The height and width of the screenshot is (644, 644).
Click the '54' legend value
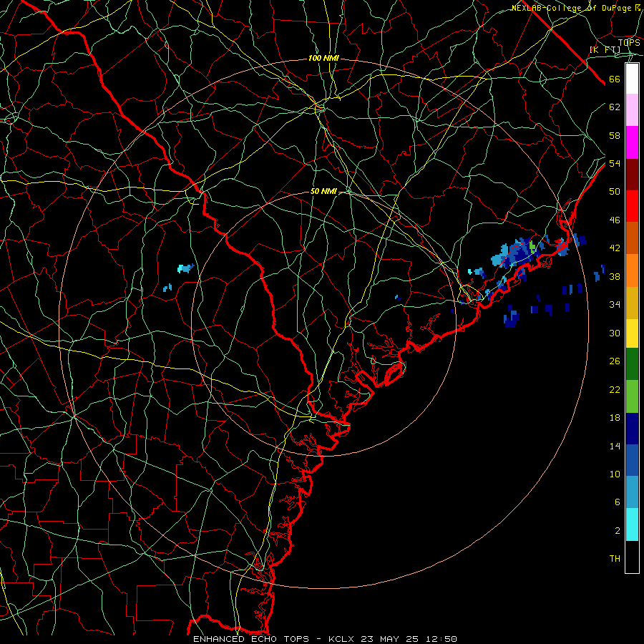coord(615,163)
